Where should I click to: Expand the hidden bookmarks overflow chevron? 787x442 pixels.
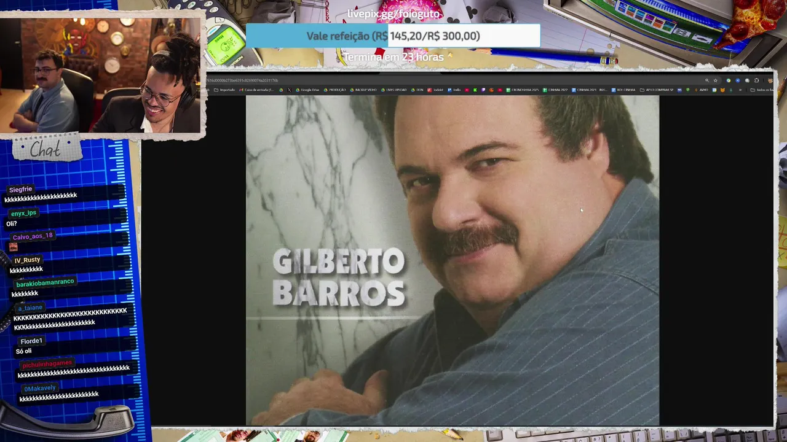tap(740, 90)
